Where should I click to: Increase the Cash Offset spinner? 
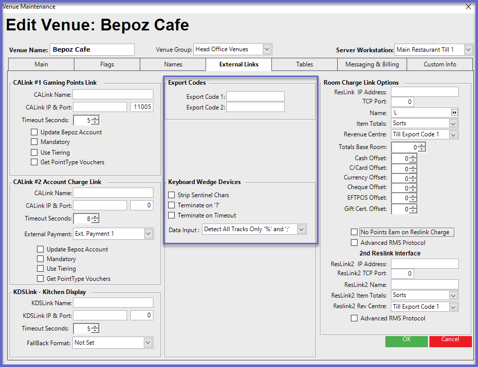pos(413,156)
